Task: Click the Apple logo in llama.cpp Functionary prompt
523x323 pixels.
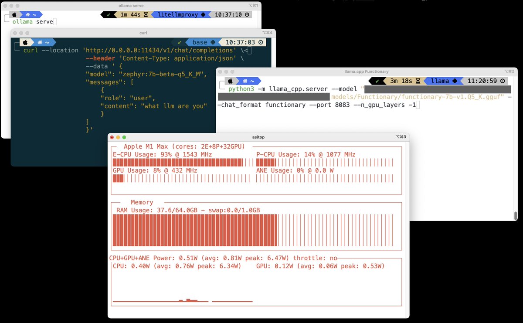Action: tap(230, 81)
